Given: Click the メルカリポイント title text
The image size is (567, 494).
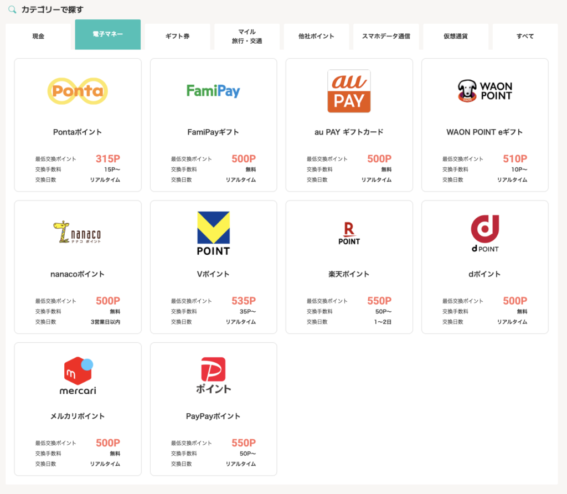Looking at the screenshot, I should pyautogui.click(x=78, y=416).
